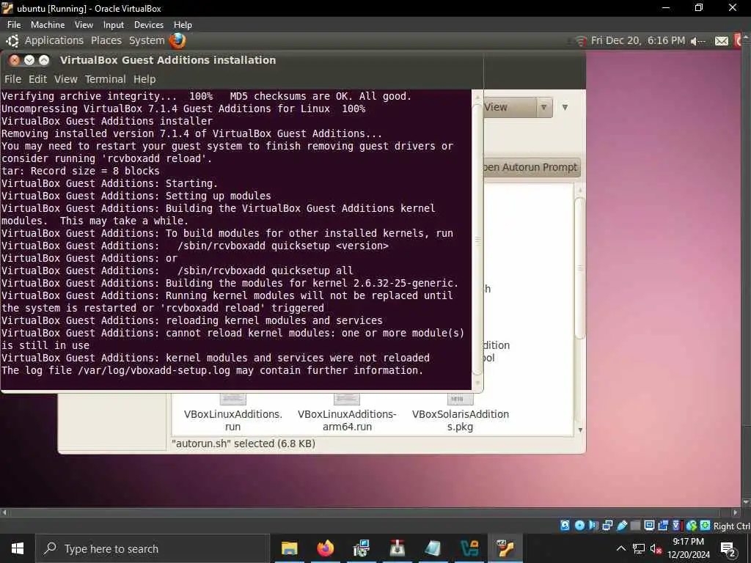Open the VirtualBox View menu
This screenshot has width=751, height=563.
click(84, 25)
